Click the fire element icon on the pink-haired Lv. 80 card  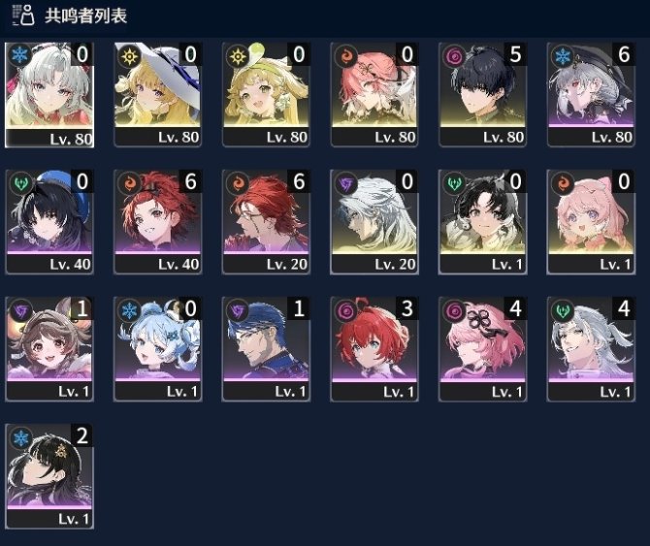(x=345, y=56)
